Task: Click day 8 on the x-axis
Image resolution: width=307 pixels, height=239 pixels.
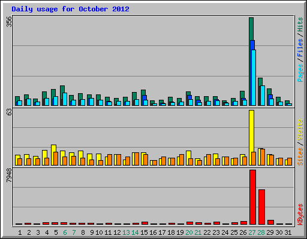Action: (83, 232)
